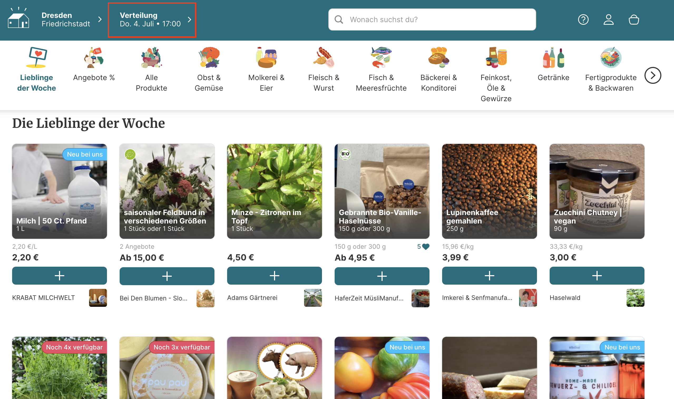Open the Adams Gärtnerei producer thumbnail

pos(313,298)
